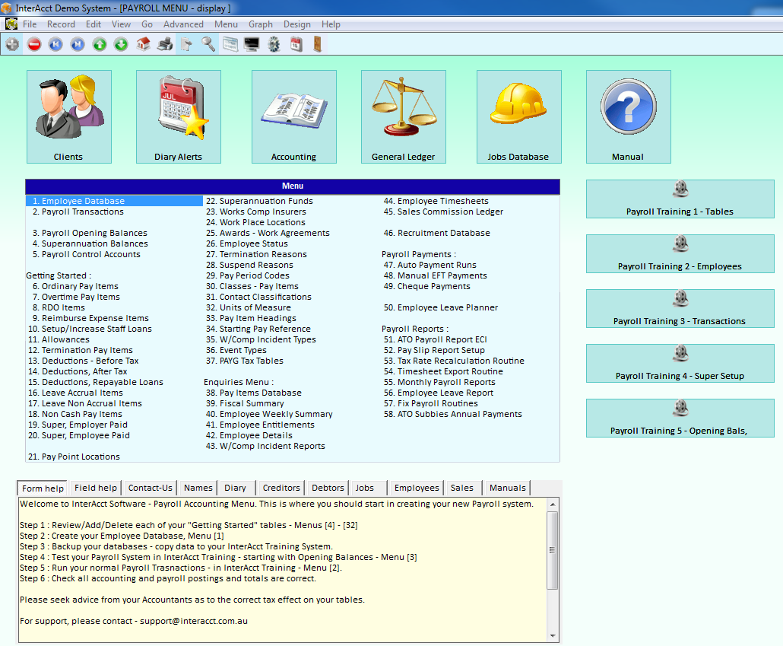Image resolution: width=783 pixels, height=646 pixels.
Task: Select the Form help tab
Action: click(x=43, y=488)
